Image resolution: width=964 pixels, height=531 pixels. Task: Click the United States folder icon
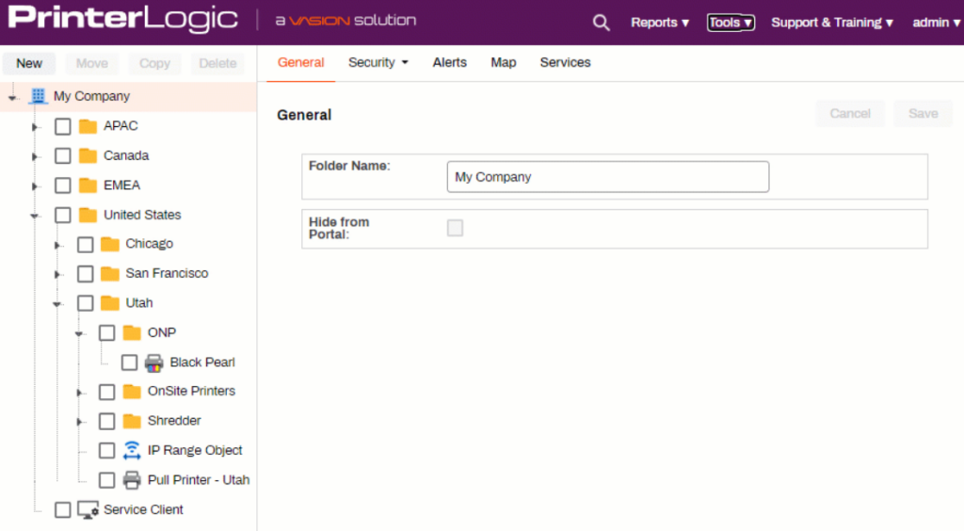coord(88,215)
